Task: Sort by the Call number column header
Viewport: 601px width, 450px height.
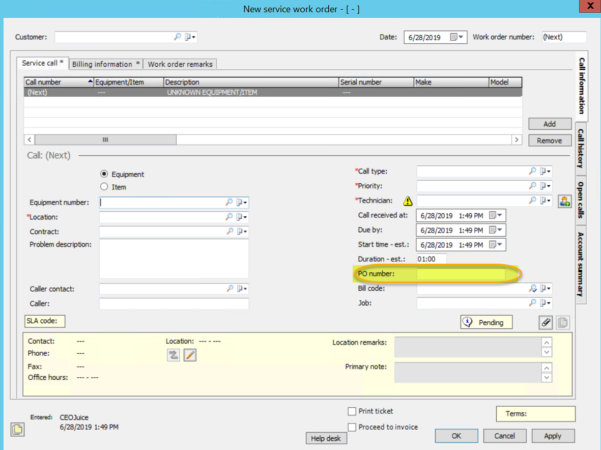Action: (59, 82)
